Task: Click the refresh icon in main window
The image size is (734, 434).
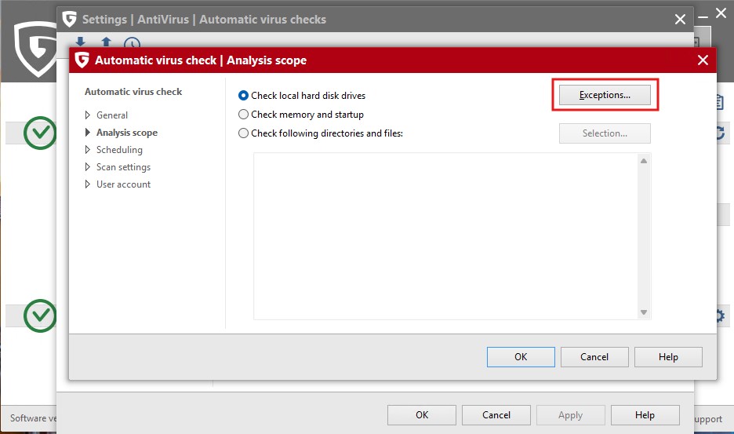Action: click(x=721, y=133)
